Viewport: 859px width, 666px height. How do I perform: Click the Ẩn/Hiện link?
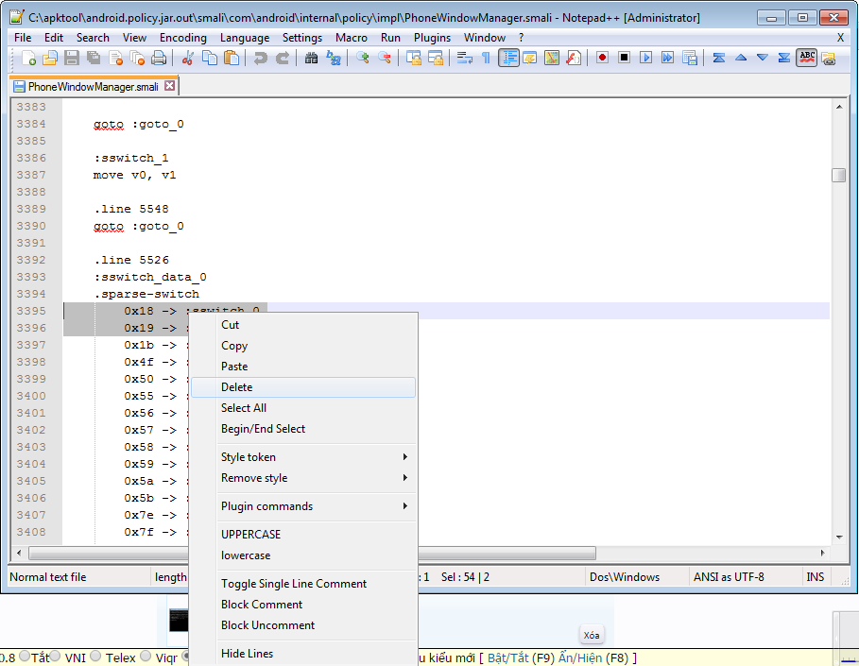pos(580,657)
